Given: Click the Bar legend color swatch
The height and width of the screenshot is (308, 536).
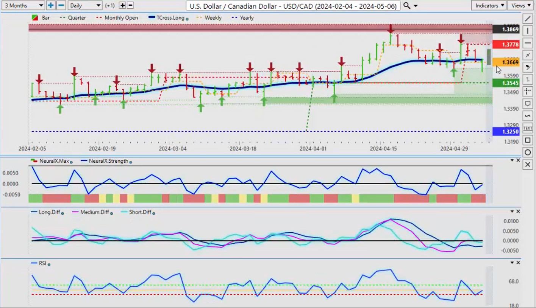Looking at the screenshot, I should click(x=34, y=18).
